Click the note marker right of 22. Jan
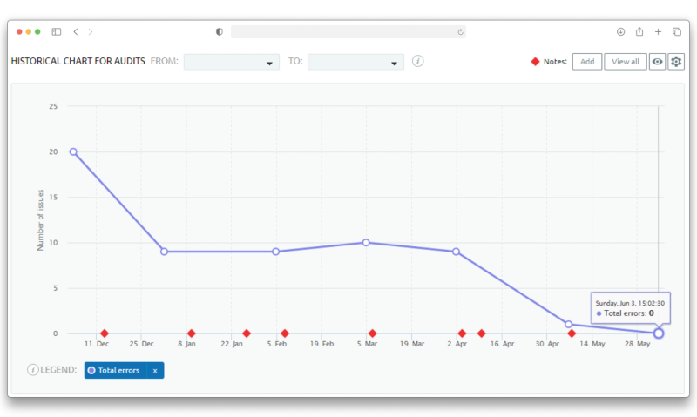 (x=247, y=333)
